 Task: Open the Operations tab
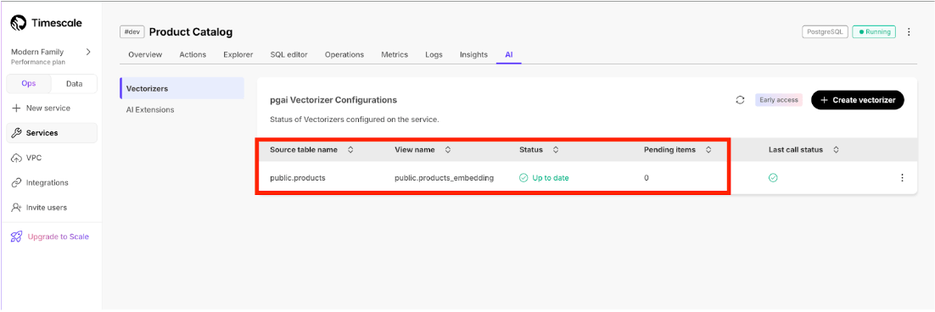point(344,55)
